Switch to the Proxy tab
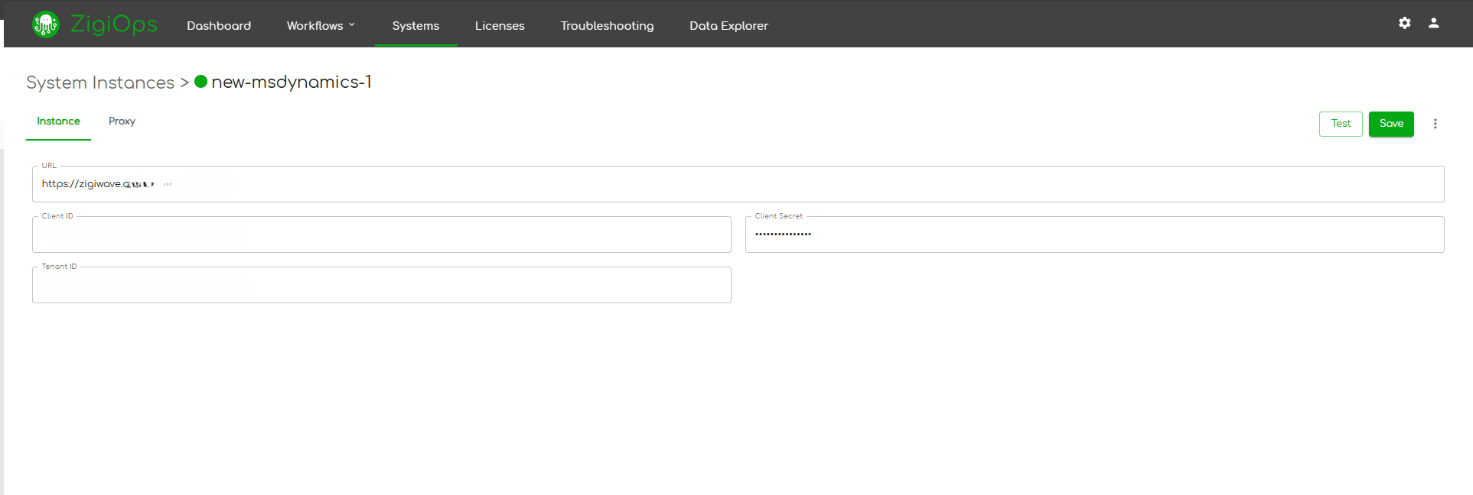1473x495 pixels. (x=122, y=121)
